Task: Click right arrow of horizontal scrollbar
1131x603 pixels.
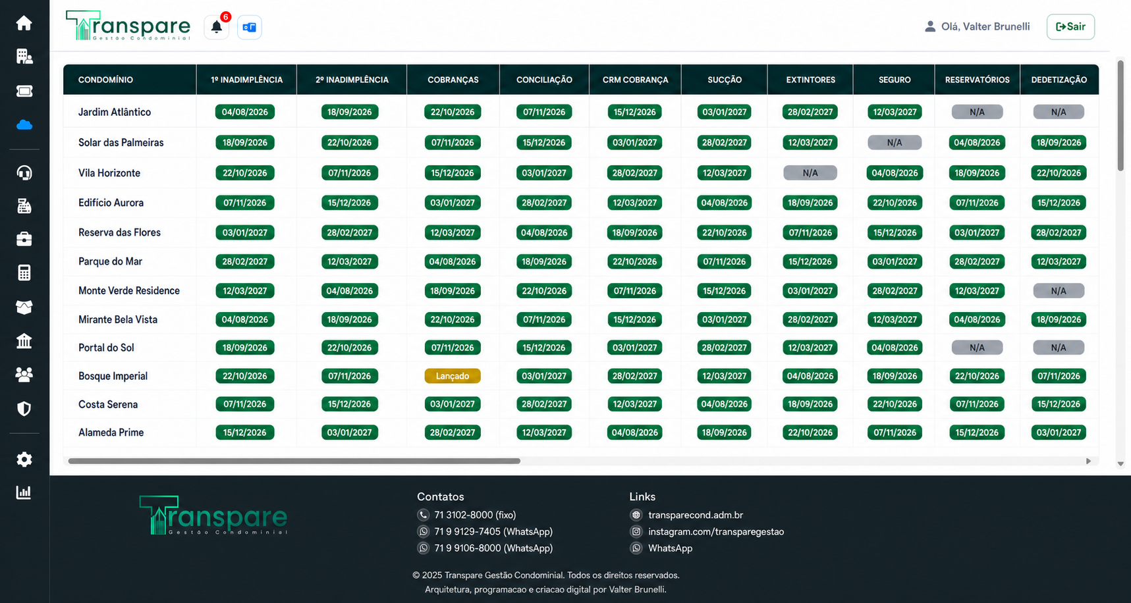Action: click(1088, 461)
